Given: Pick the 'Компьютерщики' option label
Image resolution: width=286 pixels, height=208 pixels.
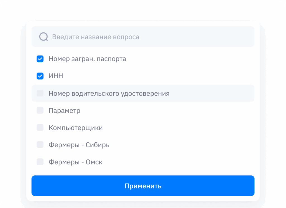Looking at the screenshot, I should click(76, 128).
